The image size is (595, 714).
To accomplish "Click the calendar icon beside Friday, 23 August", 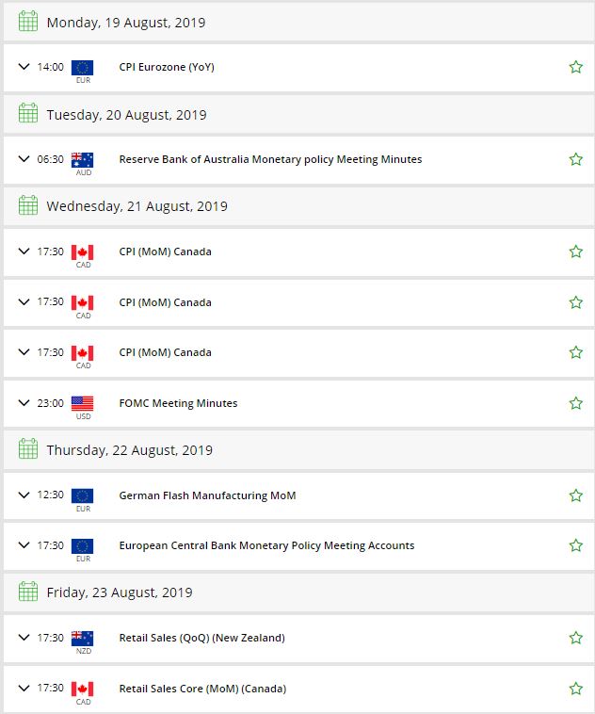I will [28, 592].
